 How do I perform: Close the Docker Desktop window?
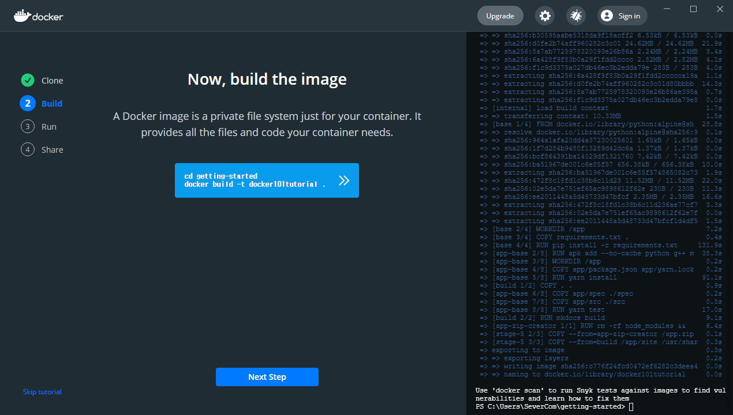(720, 9)
